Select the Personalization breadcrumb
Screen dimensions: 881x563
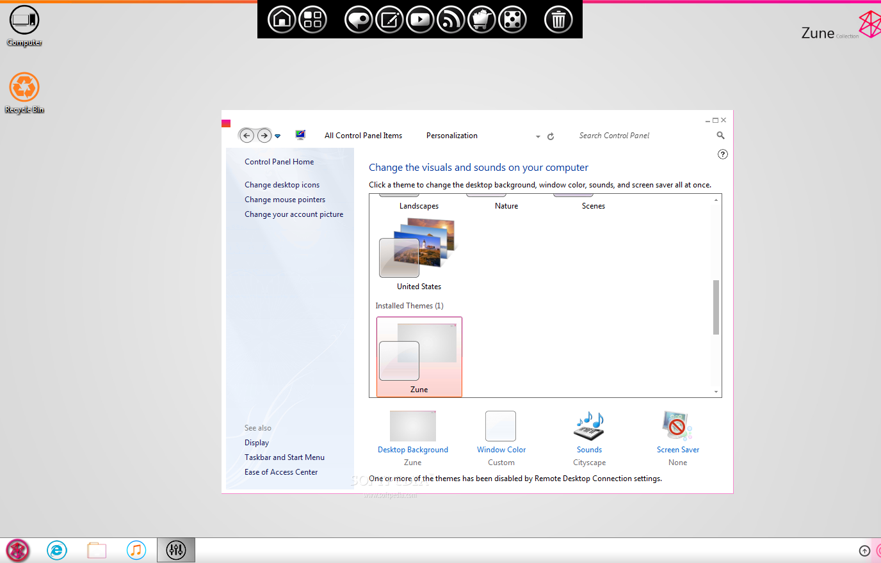(452, 136)
